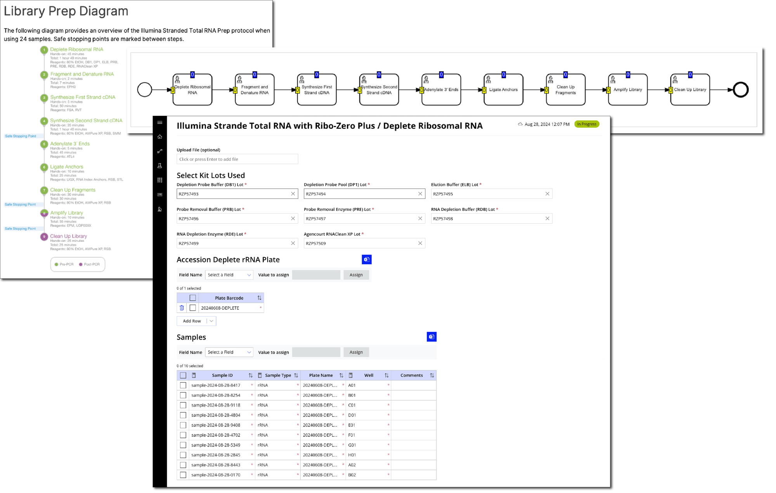776x493 pixels.
Task: Click the cloud saved icon beside the date
Action: [x=520, y=124]
